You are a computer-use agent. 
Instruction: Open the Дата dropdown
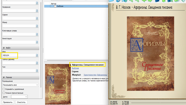click(x=19, y=97)
